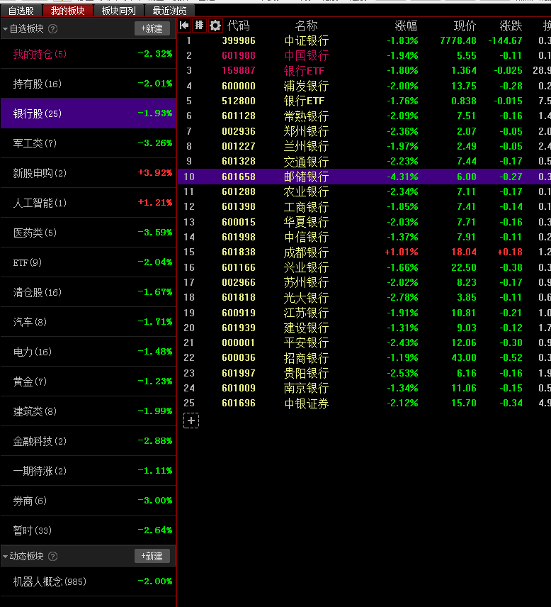Viewport: 551px width, 607px height.
Task: Select the 机器人概念(985) dynamic block
Action: [88, 581]
